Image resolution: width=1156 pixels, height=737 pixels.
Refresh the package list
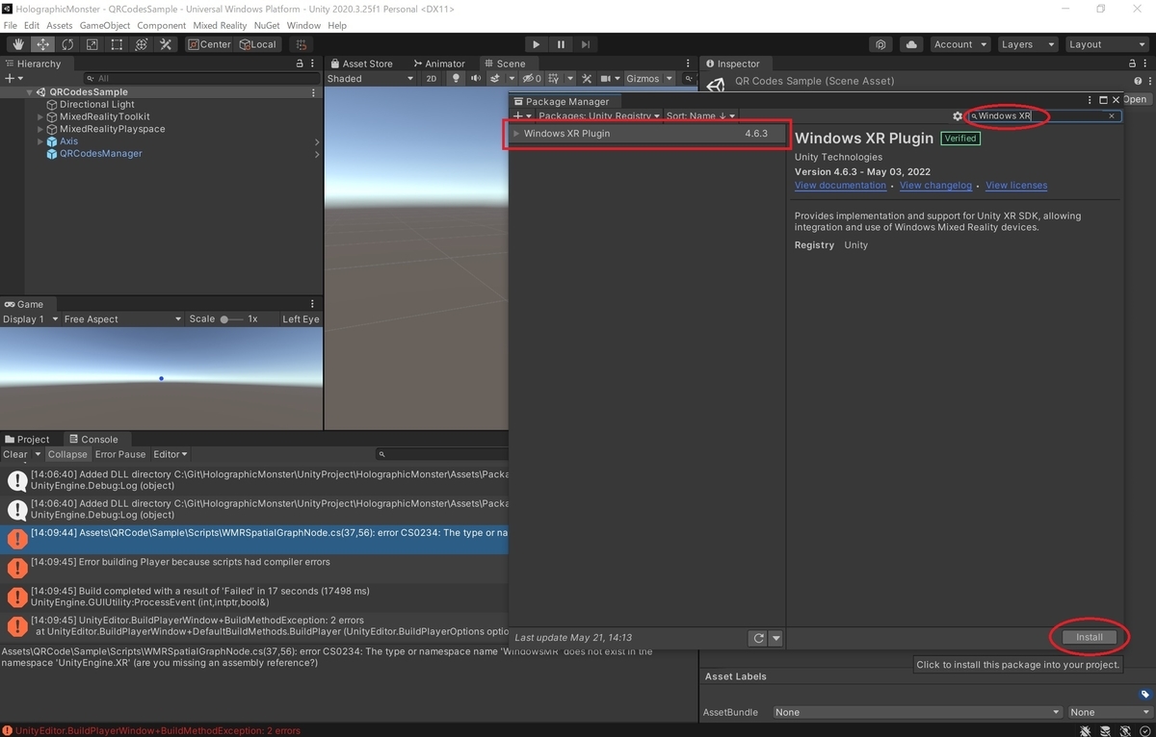(758, 637)
